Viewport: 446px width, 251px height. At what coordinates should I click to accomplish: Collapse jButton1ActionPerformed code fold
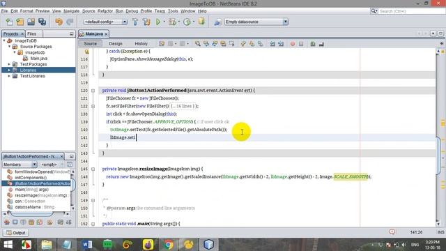(x=93, y=91)
